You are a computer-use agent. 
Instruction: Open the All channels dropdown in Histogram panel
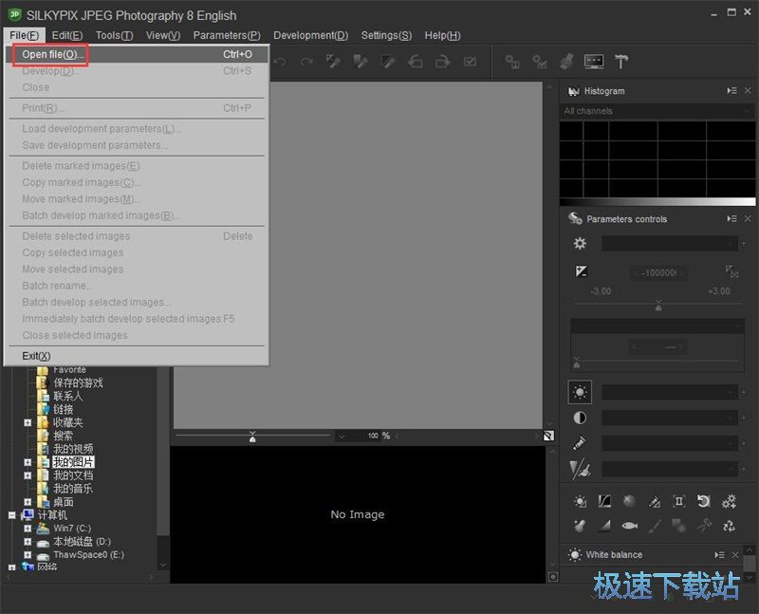coord(657,111)
